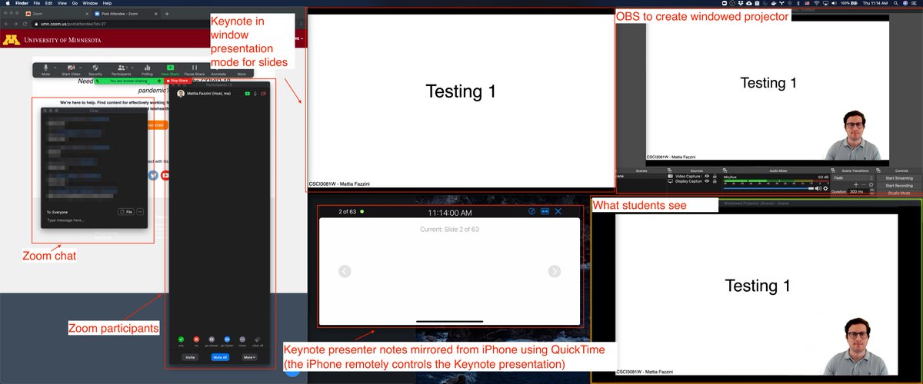The height and width of the screenshot is (384, 923).
Task: Click the edit pencil icon in Keynote remote
Action: point(532,211)
